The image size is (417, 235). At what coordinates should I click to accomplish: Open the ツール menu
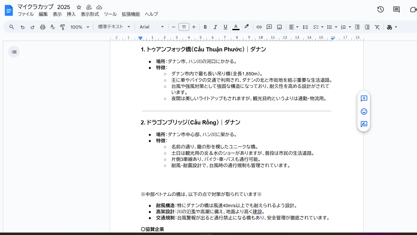click(110, 14)
